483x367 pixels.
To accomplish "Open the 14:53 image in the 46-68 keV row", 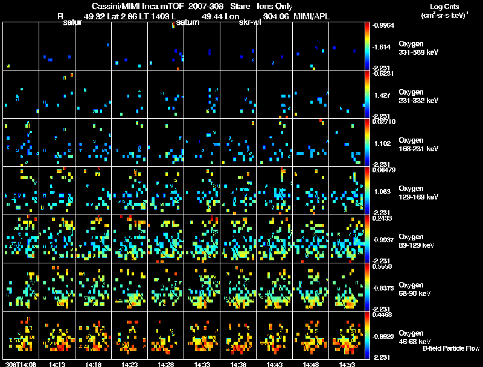I will 347,335.
